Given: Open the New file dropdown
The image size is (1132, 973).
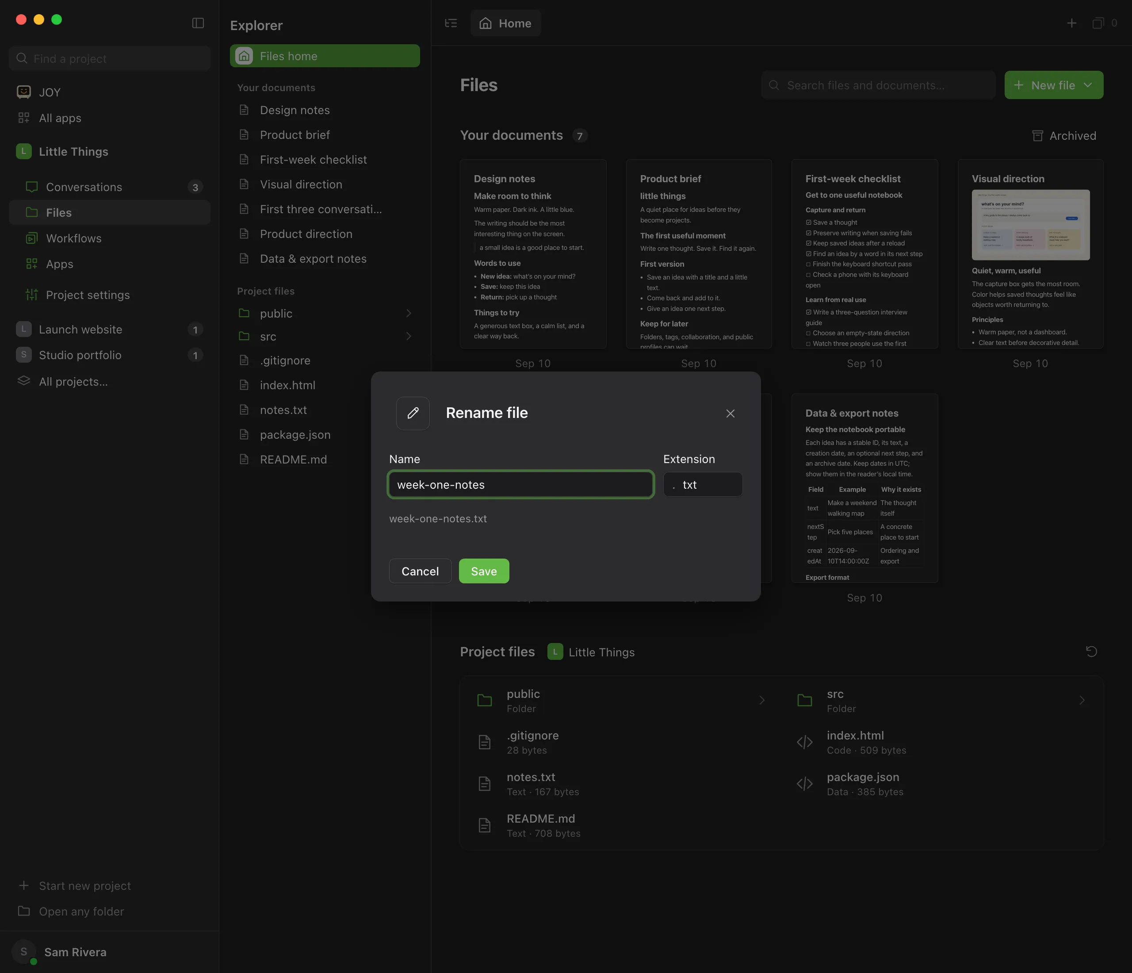Looking at the screenshot, I should pyautogui.click(x=1053, y=85).
